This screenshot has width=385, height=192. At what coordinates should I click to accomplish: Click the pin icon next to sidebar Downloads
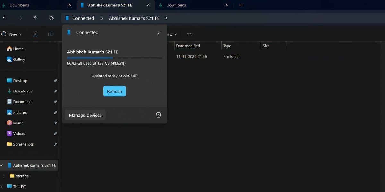point(55,91)
